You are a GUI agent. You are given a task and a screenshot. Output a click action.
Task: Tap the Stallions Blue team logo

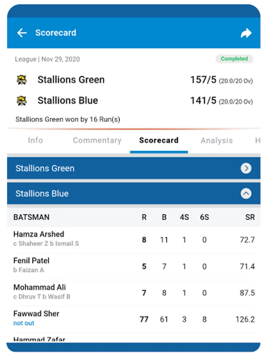tap(22, 100)
